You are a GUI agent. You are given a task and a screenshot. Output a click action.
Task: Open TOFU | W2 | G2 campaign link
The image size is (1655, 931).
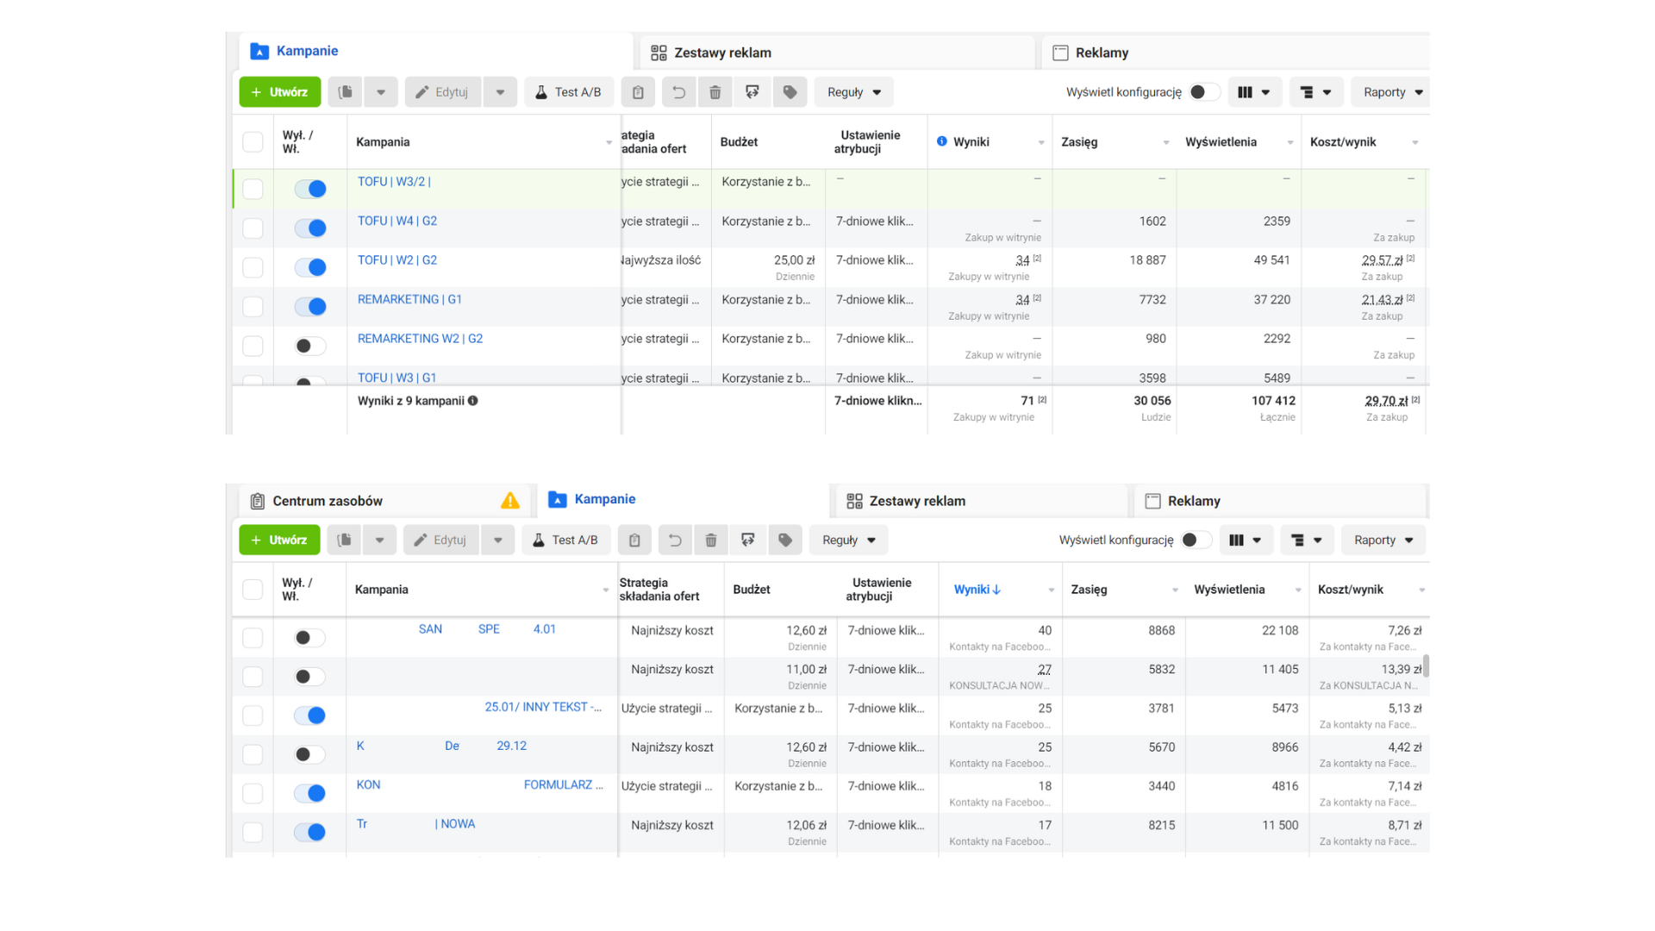(x=397, y=259)
